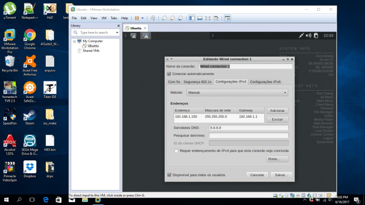365x205 pixels.
Task: Open the VM menu
Action: [x=104, y=18]
